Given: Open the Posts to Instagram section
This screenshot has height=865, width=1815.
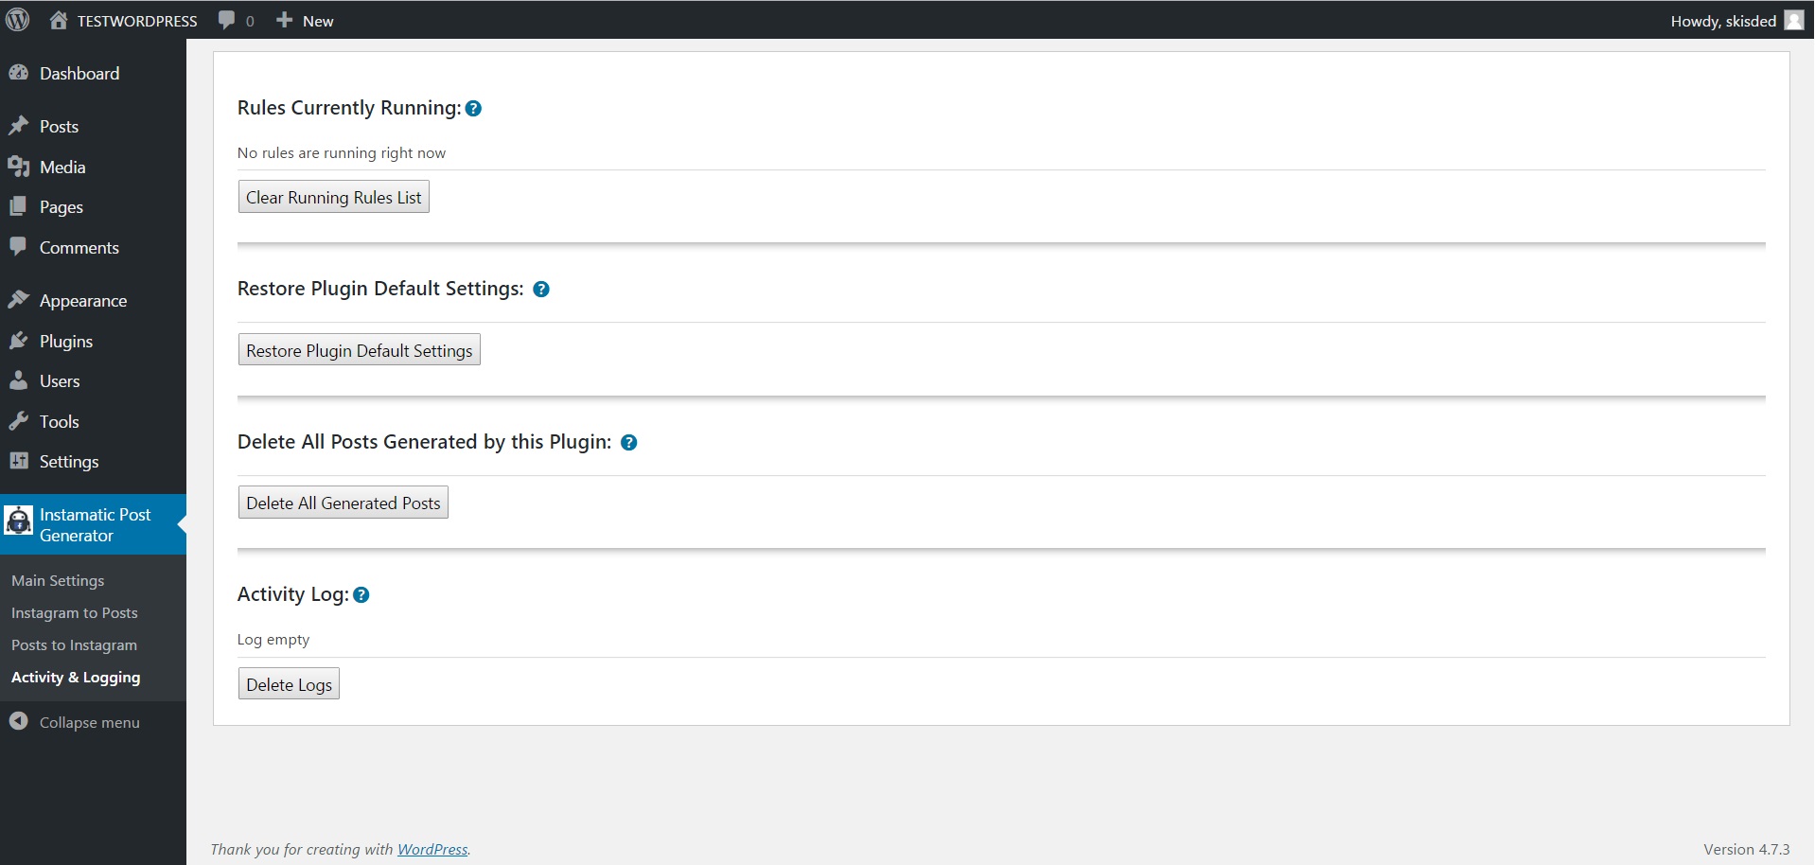Looking at the screenshot, I should [74, 644].
